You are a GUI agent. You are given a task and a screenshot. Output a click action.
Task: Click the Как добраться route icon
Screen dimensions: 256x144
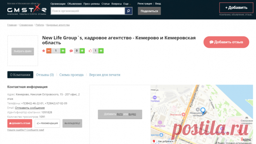tap(154, 141)
